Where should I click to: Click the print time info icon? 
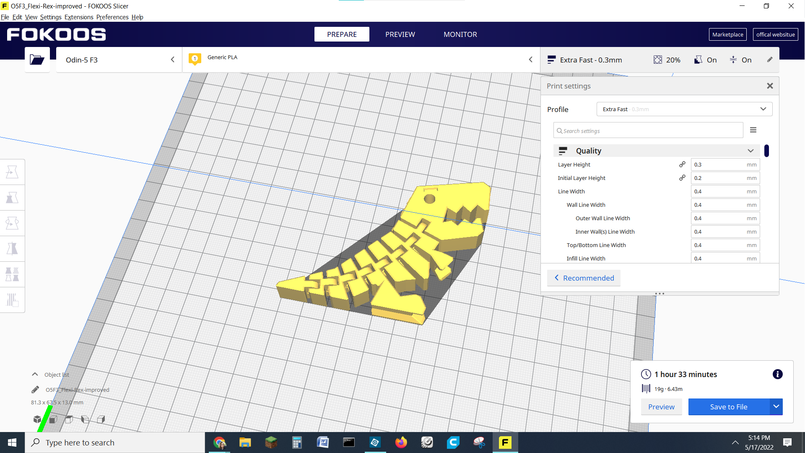pos(777,374)
